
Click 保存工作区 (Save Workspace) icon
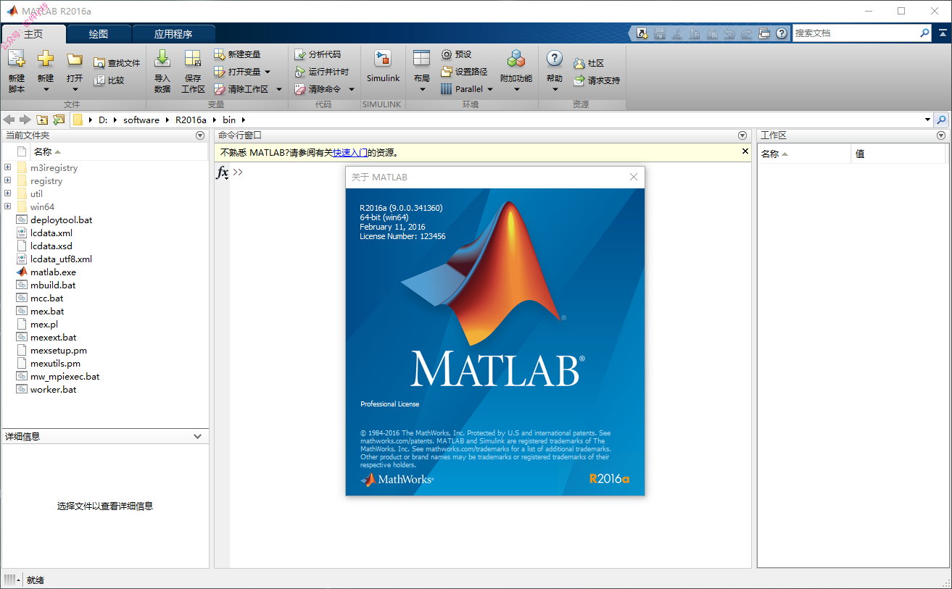click(x=193, y=59)
